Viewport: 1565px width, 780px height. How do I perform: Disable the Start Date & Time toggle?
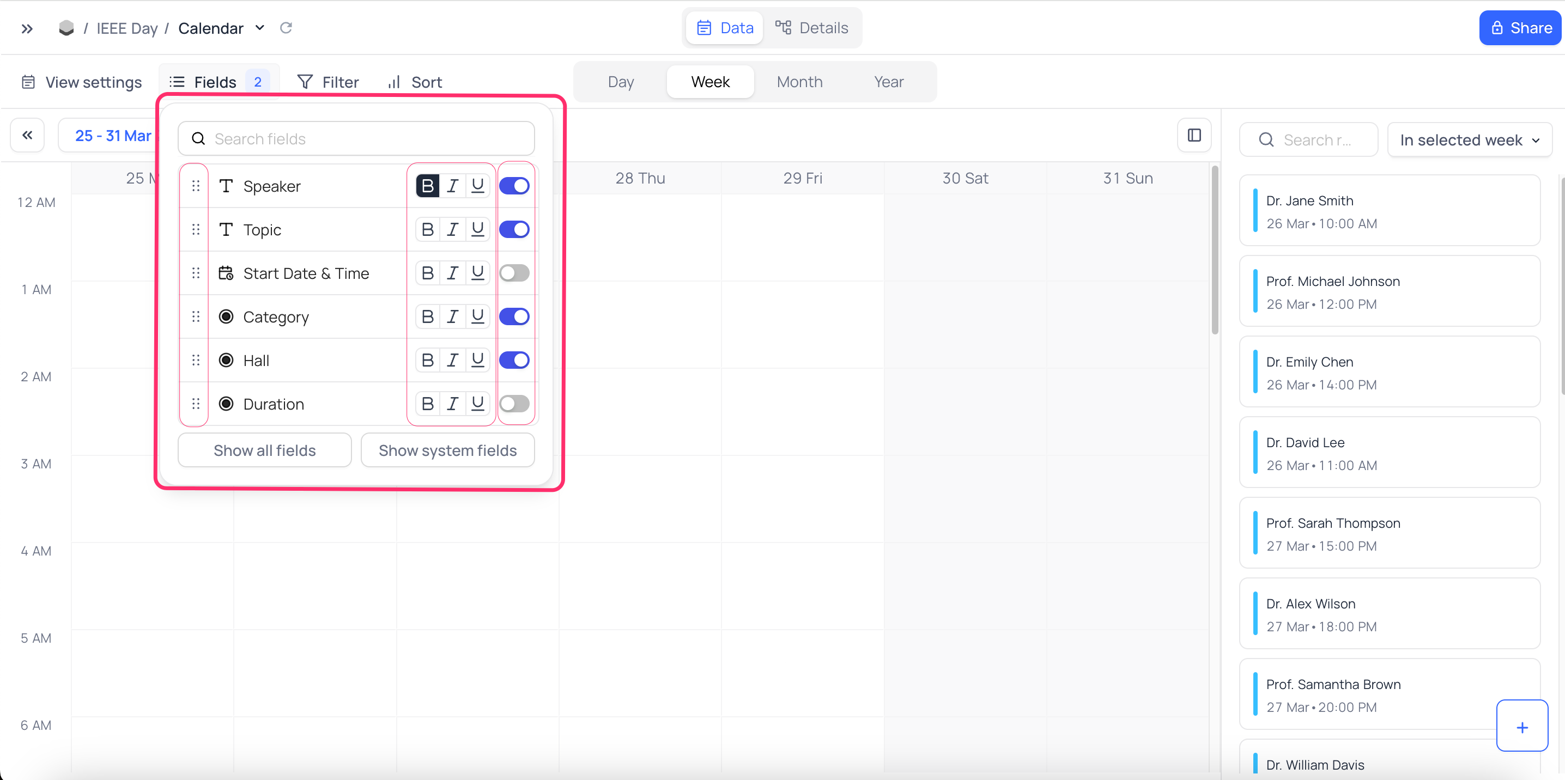pyautogui.click(x=515, y=272)
